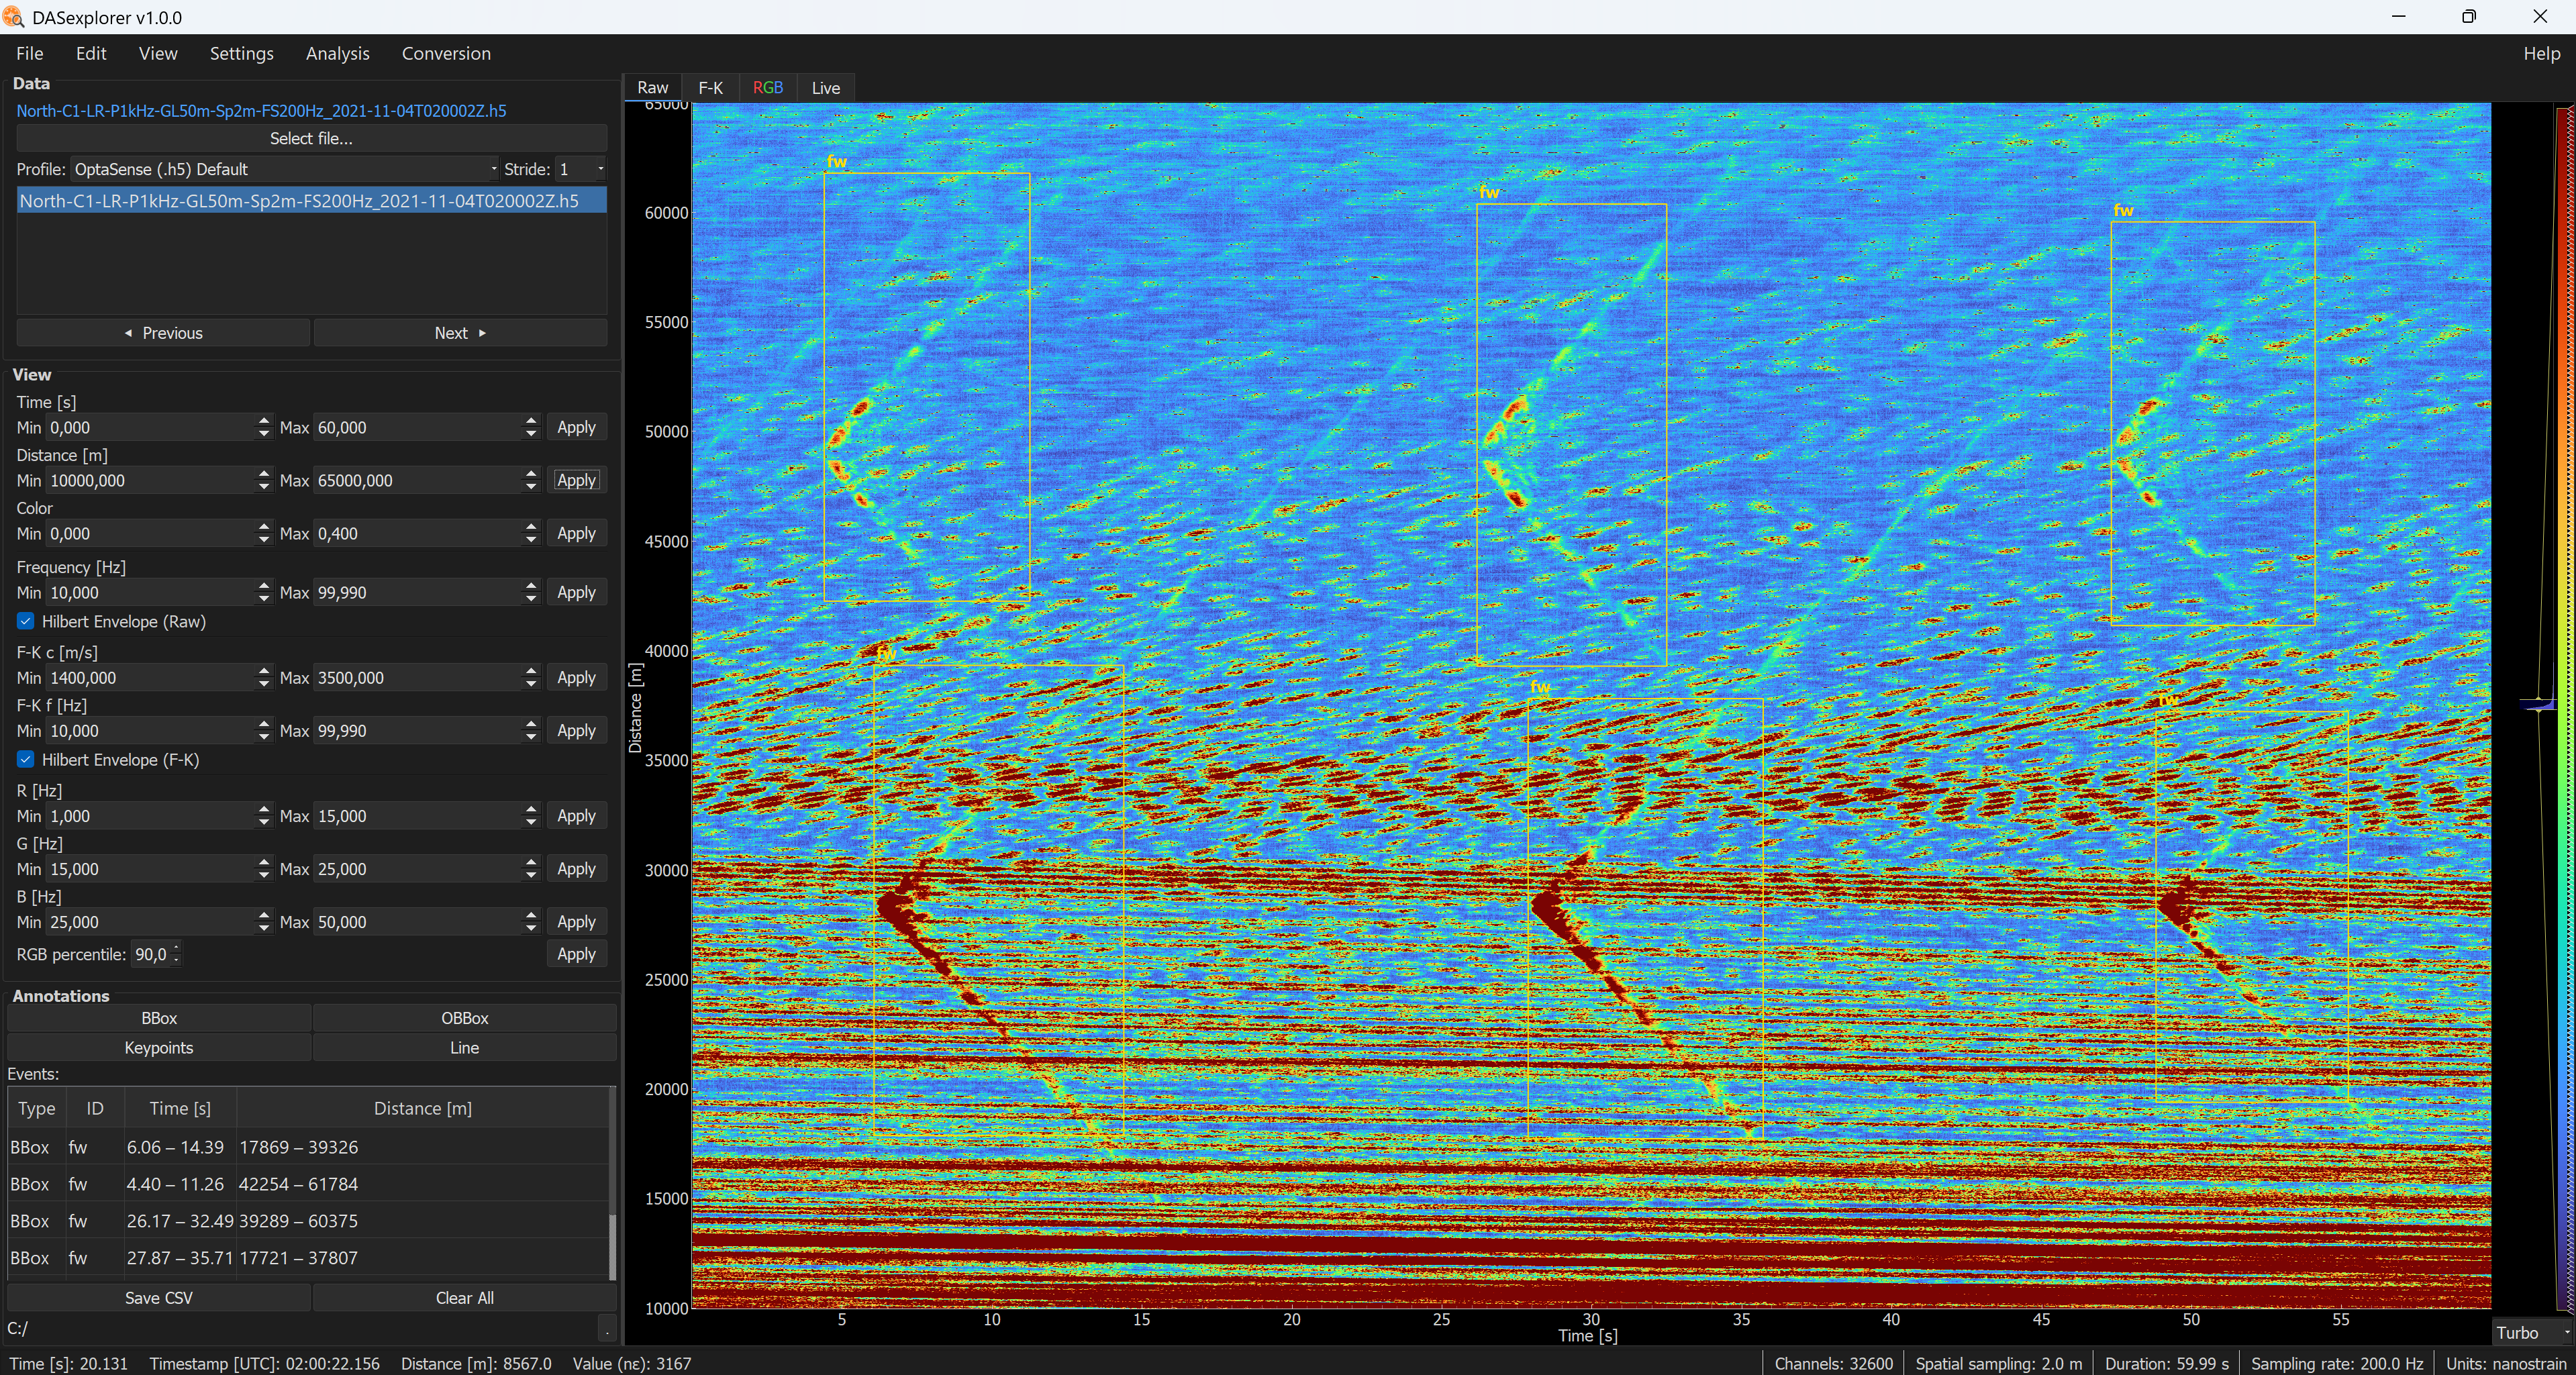Click the small browse button beside C:/ path
This screenshot has width=2576, height=1375.
(606, 1328)
